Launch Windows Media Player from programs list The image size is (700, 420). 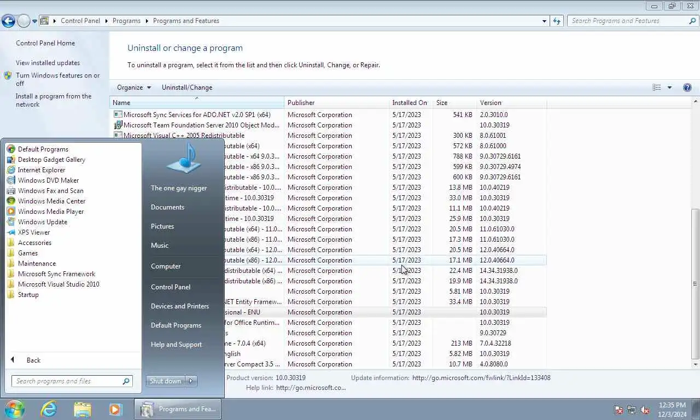click(x=50, y=212)
